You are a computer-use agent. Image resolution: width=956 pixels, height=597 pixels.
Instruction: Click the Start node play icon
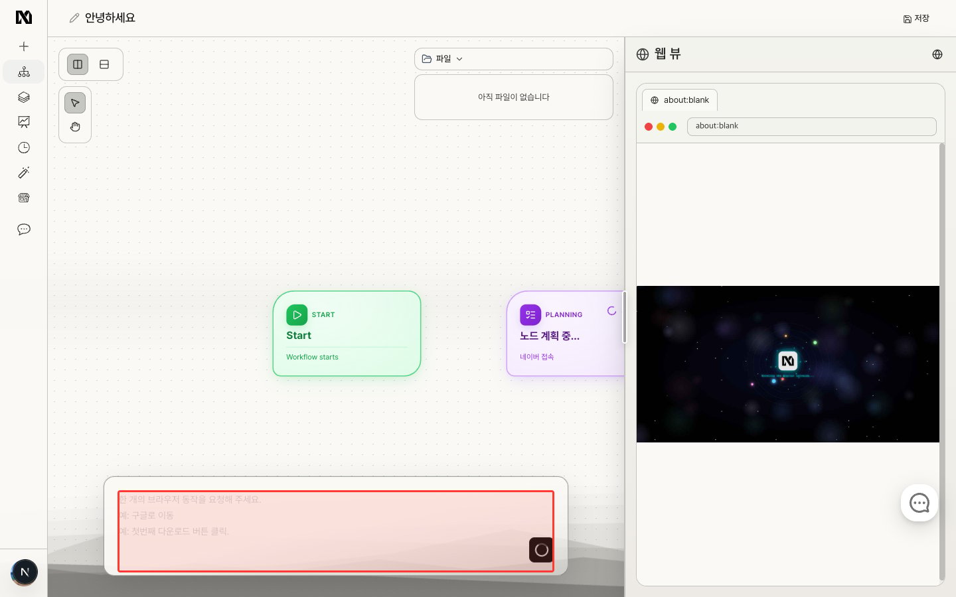(x=297, y=315)
